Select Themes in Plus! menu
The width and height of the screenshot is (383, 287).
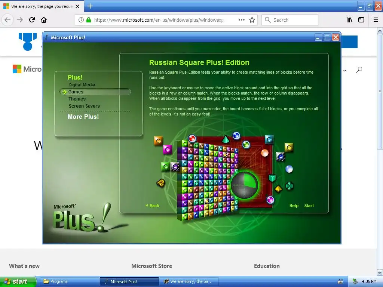point(77,99)
